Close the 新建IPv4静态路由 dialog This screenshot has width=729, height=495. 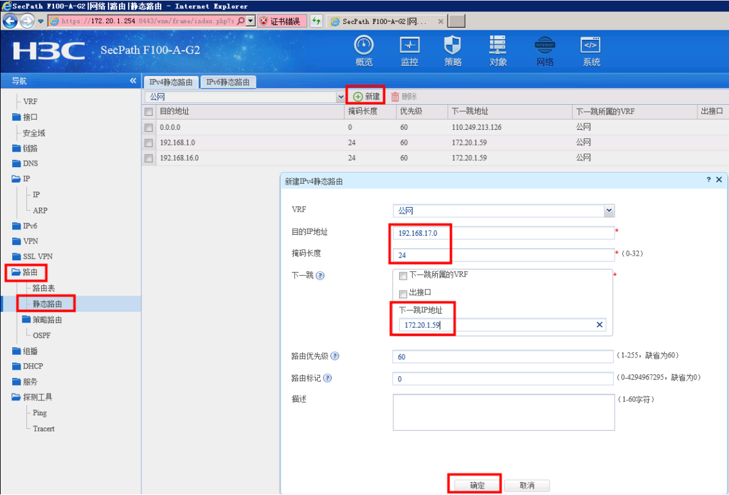719,179
